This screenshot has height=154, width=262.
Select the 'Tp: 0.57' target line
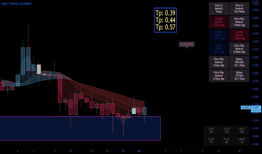pos(165,27)
